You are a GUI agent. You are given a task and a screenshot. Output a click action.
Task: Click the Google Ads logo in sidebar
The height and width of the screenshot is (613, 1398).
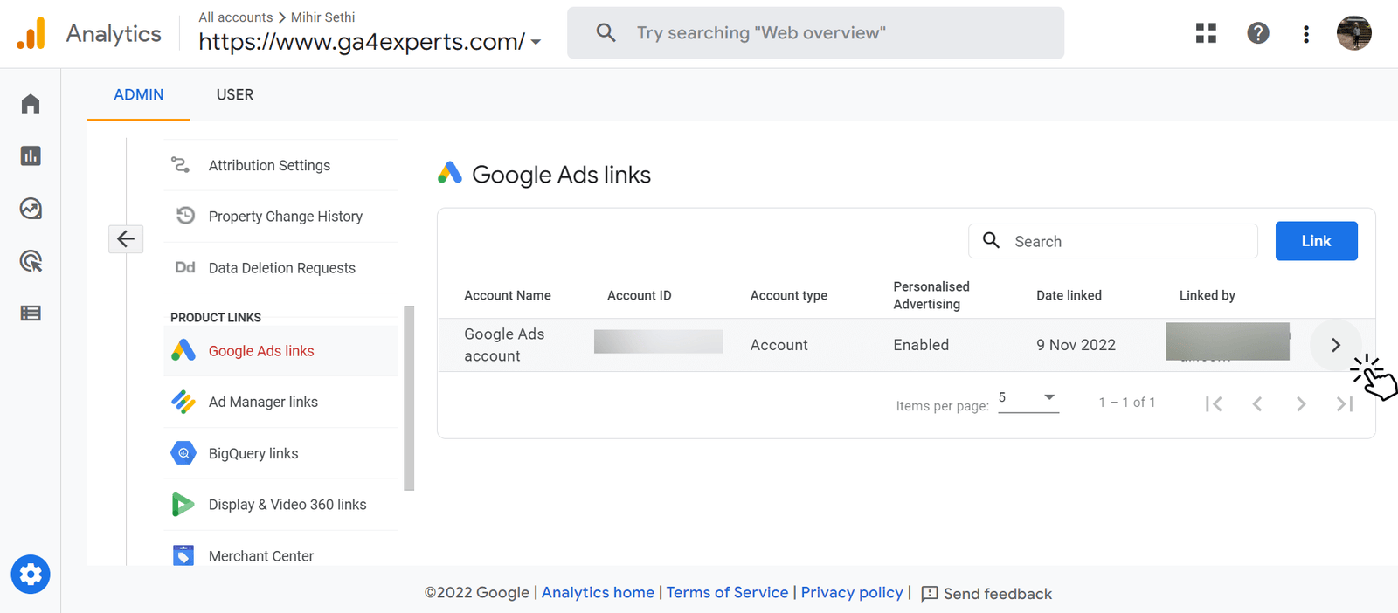point(183,350)
